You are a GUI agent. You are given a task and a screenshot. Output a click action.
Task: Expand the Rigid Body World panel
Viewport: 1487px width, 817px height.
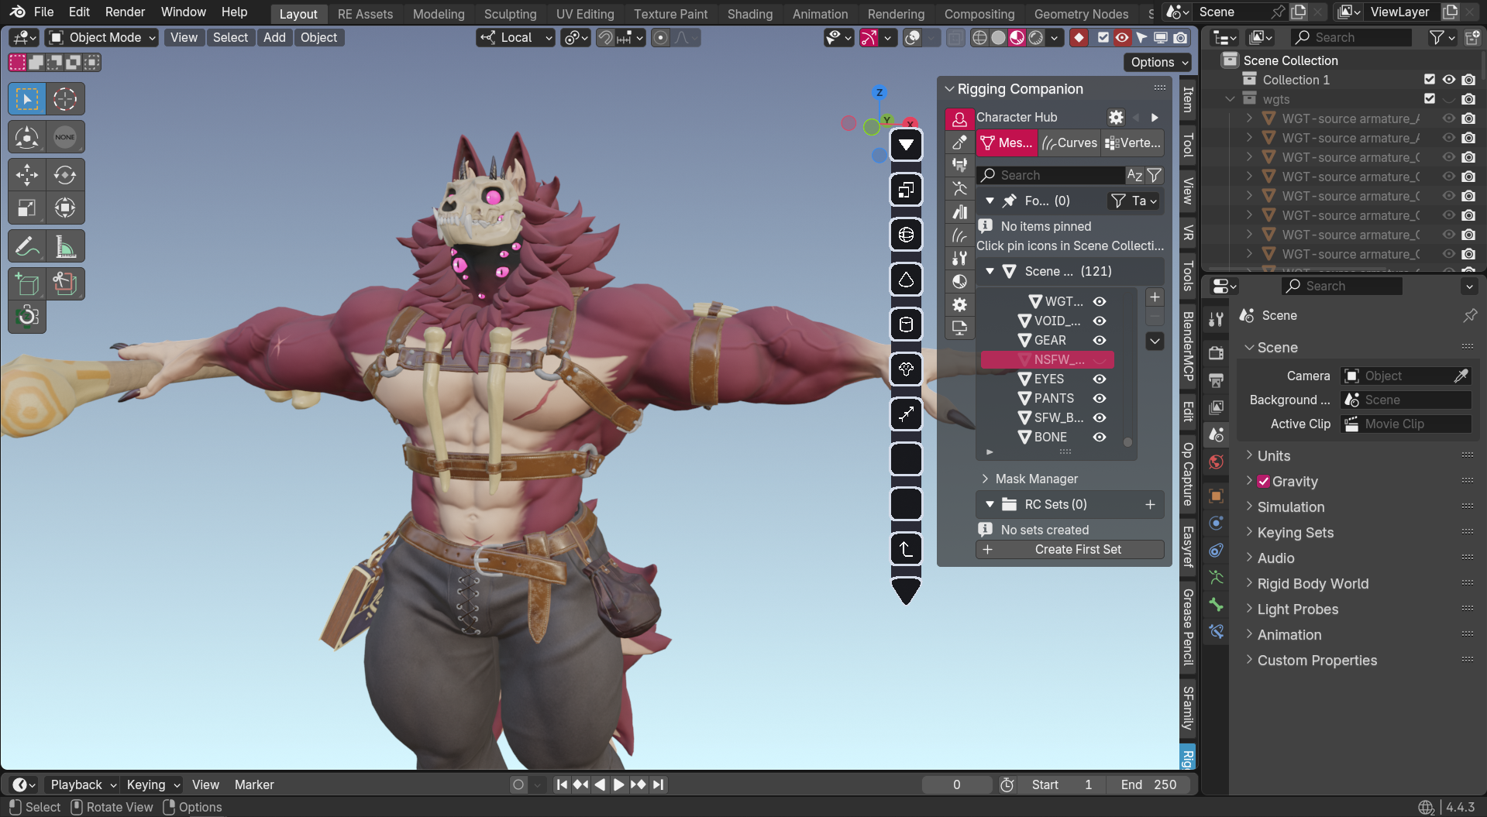point(1313,583)
